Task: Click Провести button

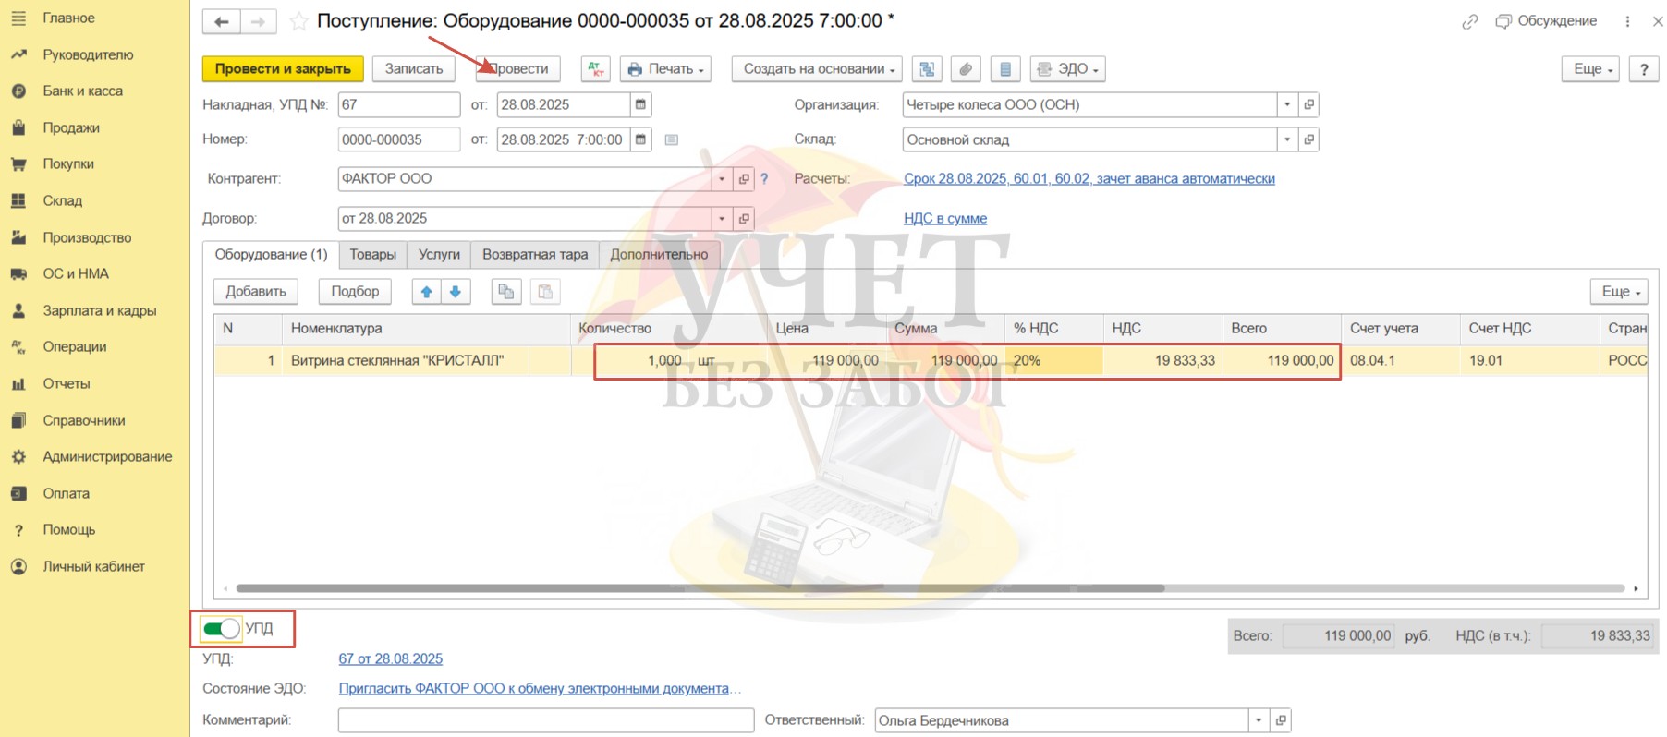Action: click(x=517, y=69)
